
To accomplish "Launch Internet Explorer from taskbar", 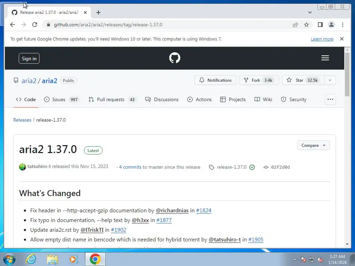I will coord(31,259).
